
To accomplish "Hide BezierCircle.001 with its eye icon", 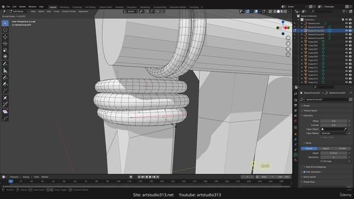I will click(x=346, y=27).
